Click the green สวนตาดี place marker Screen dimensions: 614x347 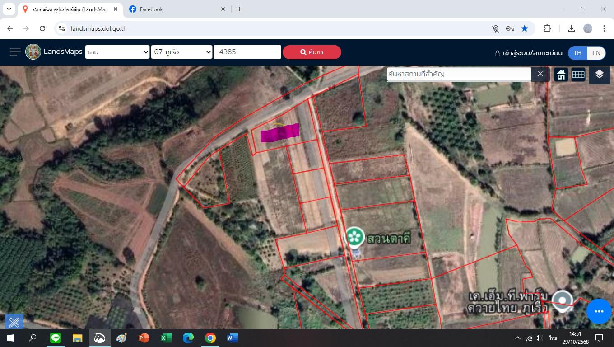pyautogui.click(x=355, y=236)
